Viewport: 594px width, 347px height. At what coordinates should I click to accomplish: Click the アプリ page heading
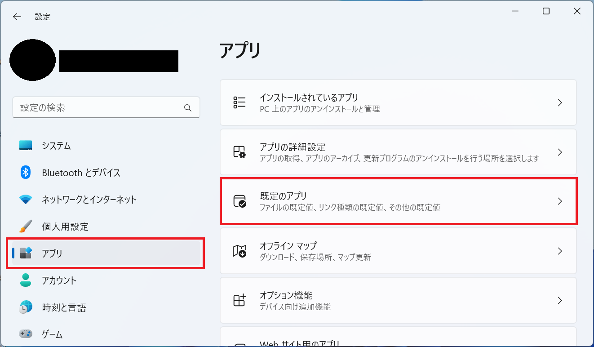click(240, 50)
